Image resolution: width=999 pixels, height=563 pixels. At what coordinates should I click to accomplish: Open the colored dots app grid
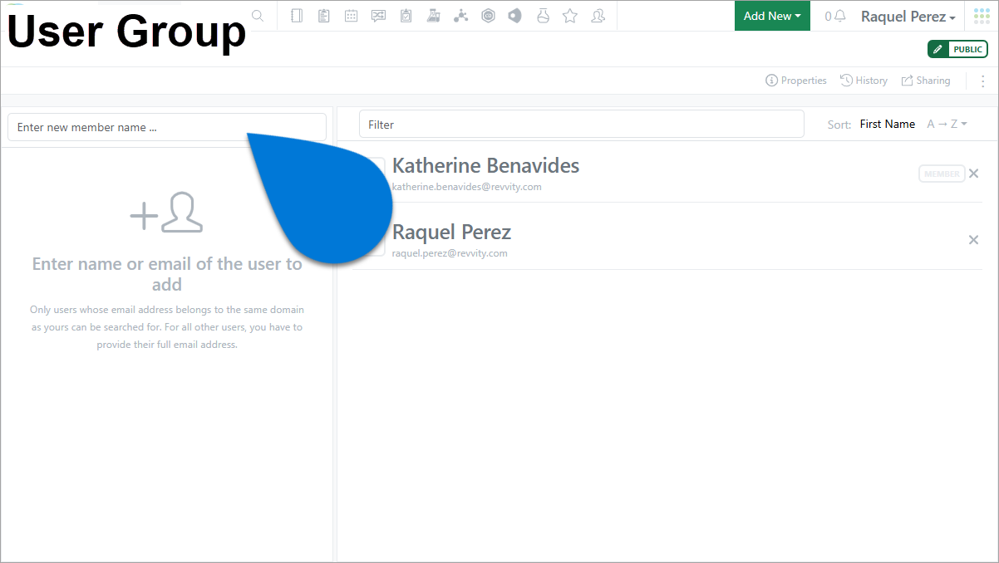point(982,16)
